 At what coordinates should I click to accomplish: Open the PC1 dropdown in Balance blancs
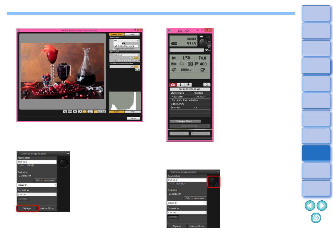pos(122,46)
